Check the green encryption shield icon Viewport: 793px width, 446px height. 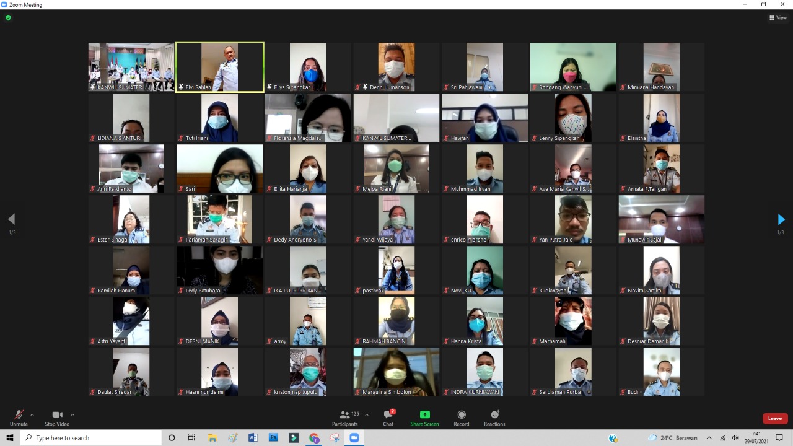pyautogui.click(x=8, y=18)
